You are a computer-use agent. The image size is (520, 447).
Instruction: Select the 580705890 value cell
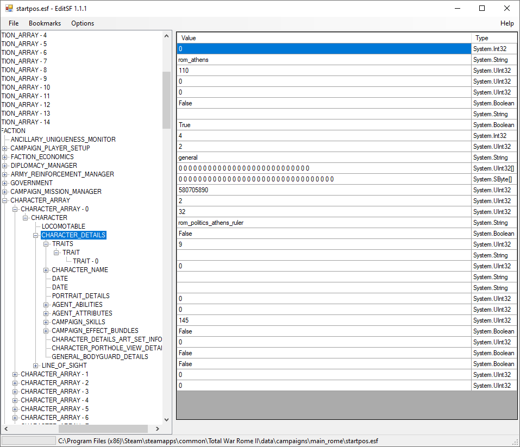[x=324, y=190]
